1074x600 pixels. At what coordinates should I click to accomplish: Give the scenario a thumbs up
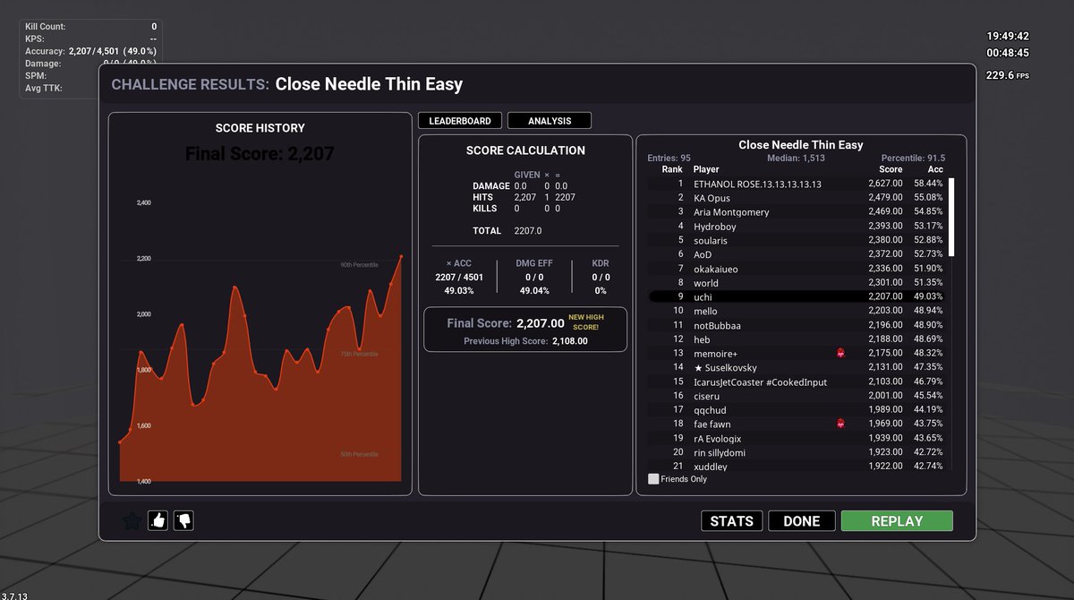[x=158, y=520]
